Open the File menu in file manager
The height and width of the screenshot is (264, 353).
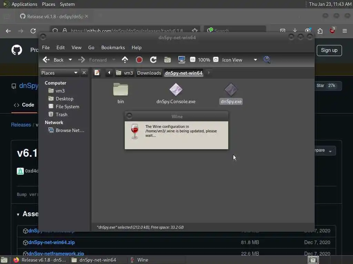pyautogui.click(x=46, y=47)
